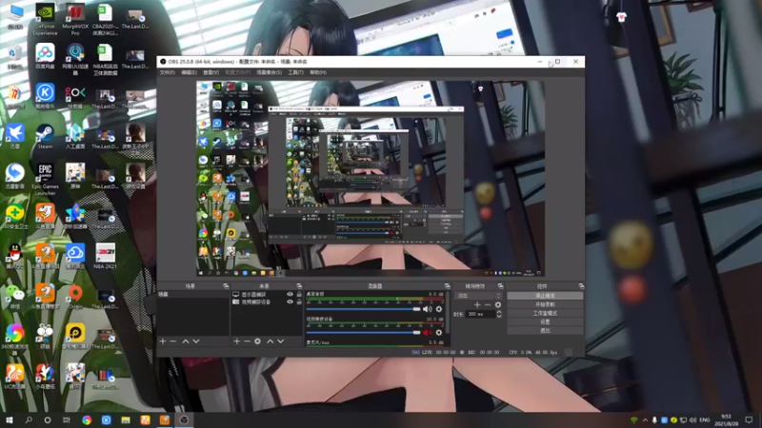Open settings gear for 桌面音频 mixer channel

click(439, 309)
